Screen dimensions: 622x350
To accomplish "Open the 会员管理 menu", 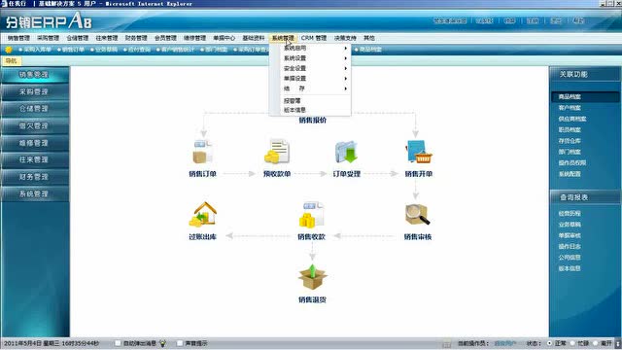I will tap(165, 38).
